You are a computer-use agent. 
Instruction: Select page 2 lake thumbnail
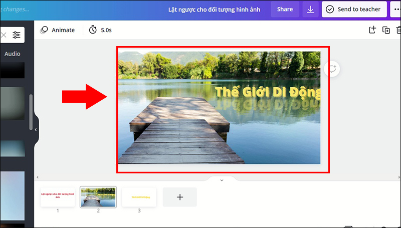98,197
